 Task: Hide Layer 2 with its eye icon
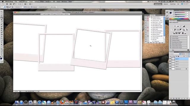coord(170,64)
